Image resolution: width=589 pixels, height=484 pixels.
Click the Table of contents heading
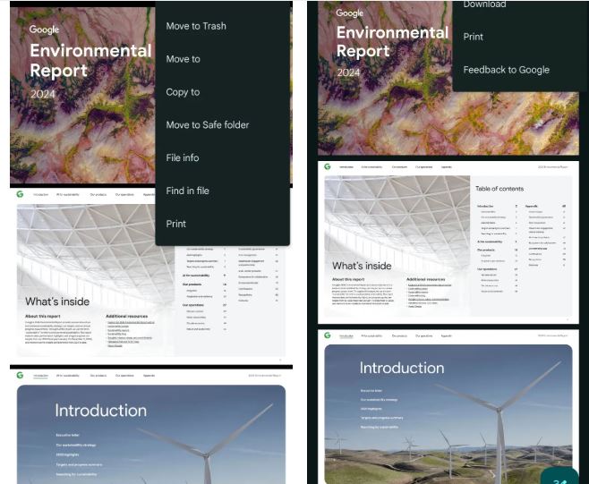coord(512,189)
